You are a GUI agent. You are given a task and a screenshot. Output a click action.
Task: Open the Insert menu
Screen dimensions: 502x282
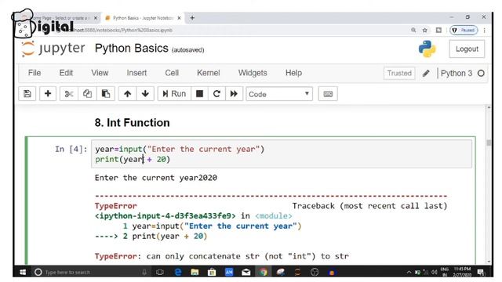coord(136,73)
